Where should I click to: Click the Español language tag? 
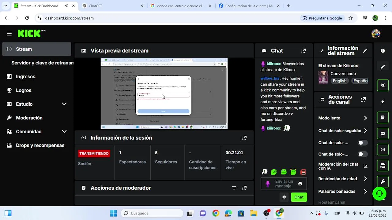tap(360, 81)
